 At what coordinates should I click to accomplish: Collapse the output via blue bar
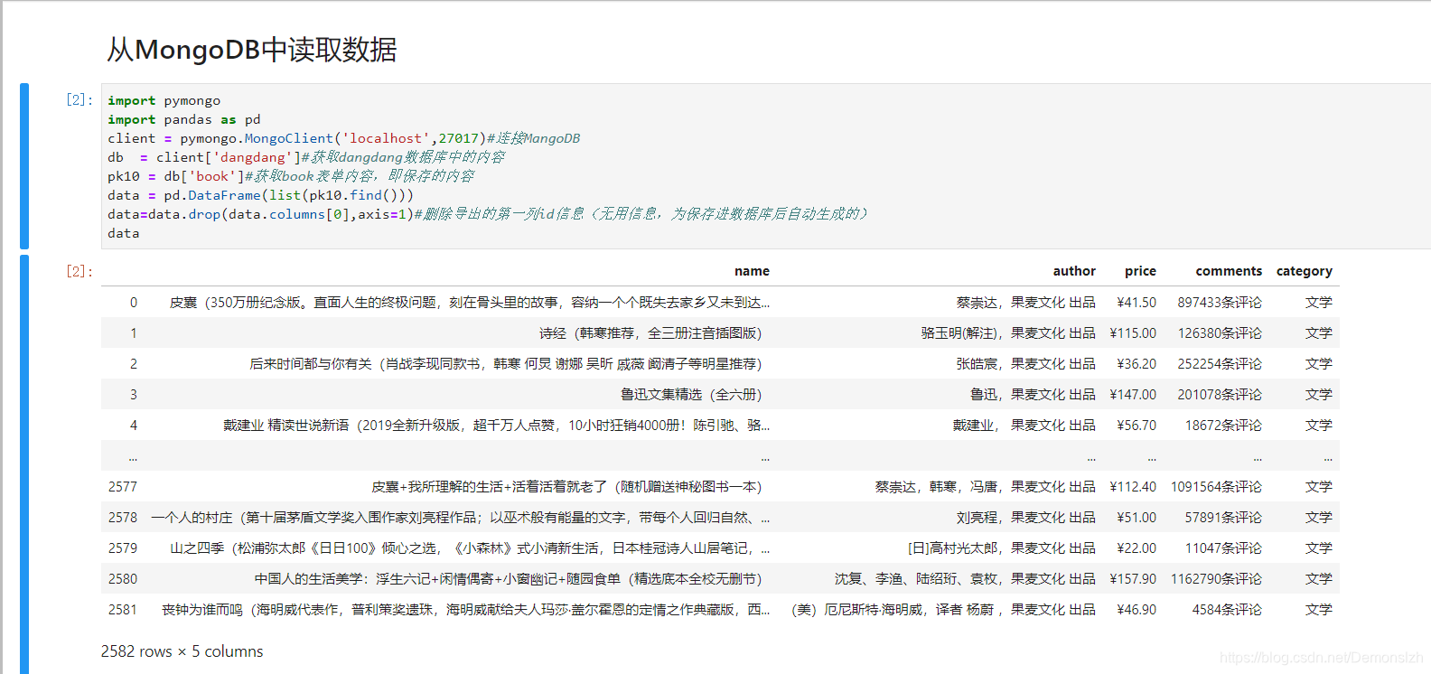[x=24, y=464]
